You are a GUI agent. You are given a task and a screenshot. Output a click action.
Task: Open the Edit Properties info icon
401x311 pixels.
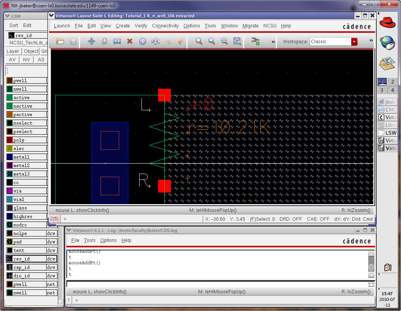pyautogui.click(x=143, y=41)
